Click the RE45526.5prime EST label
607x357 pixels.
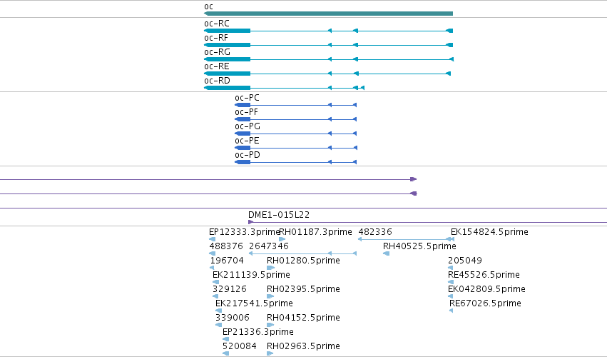point(484,275)
